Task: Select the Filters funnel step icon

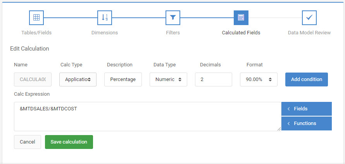Action: (x=173, y=17)
